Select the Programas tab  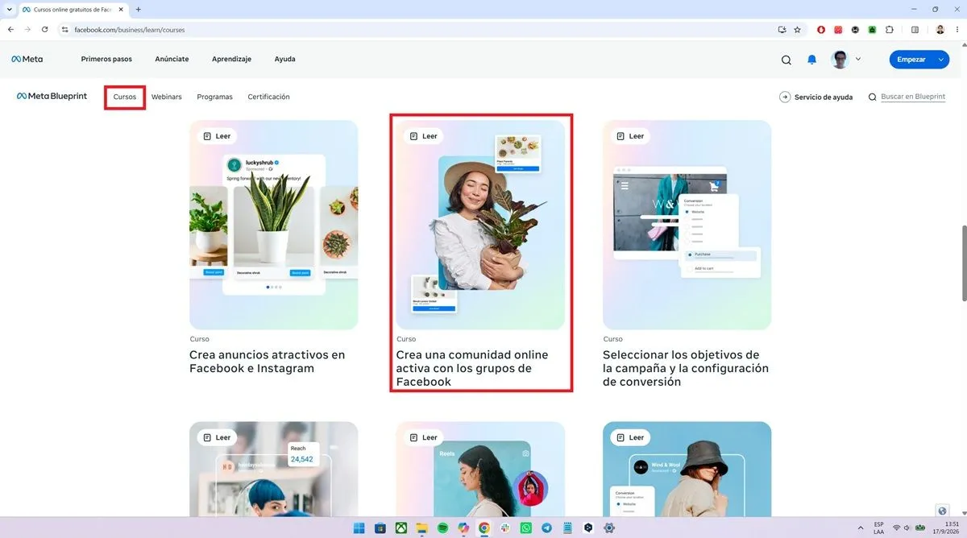(214, 97)
